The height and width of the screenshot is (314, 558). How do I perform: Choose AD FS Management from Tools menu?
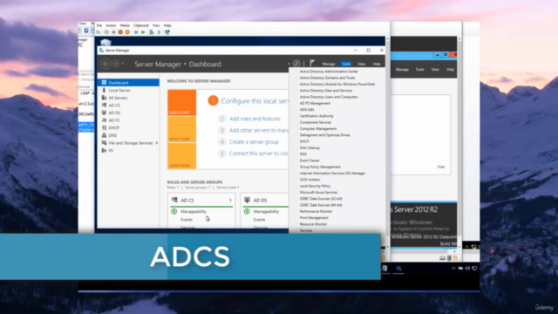pyautogui.click(x=315, y=103)
